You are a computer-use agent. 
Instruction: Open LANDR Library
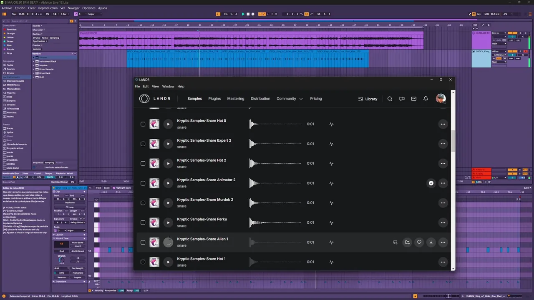[368, 99]
